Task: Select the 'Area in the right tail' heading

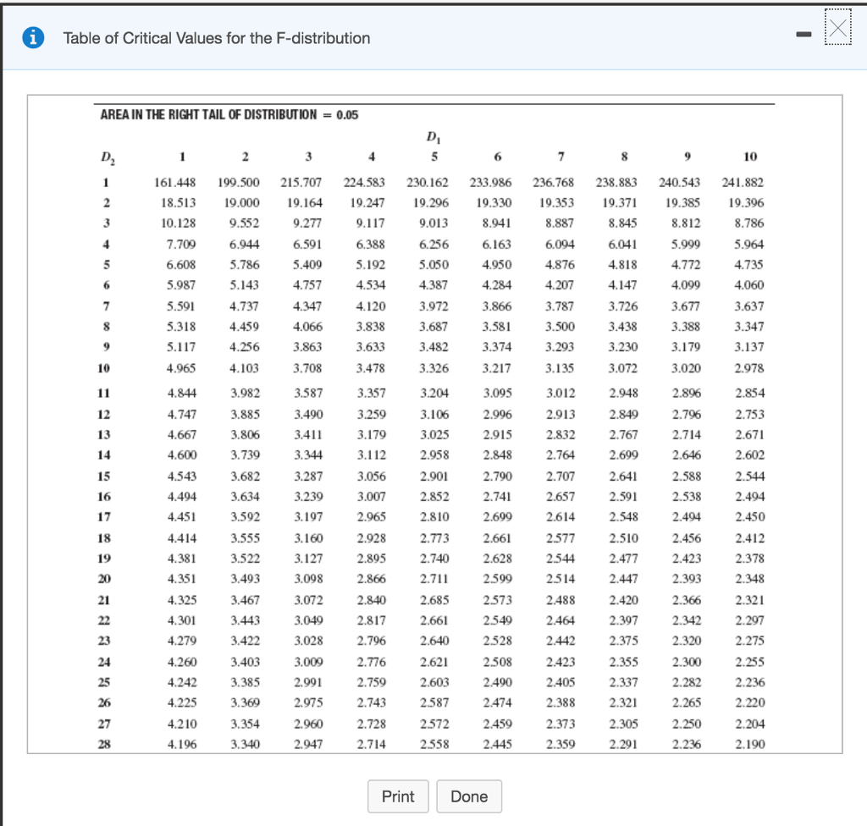Action: click(229, 115)
